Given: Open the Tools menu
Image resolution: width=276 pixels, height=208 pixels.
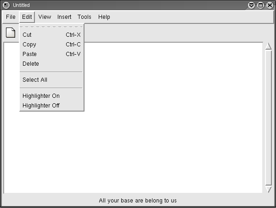Looking at the screenshot, I should (x=84, y=17).
